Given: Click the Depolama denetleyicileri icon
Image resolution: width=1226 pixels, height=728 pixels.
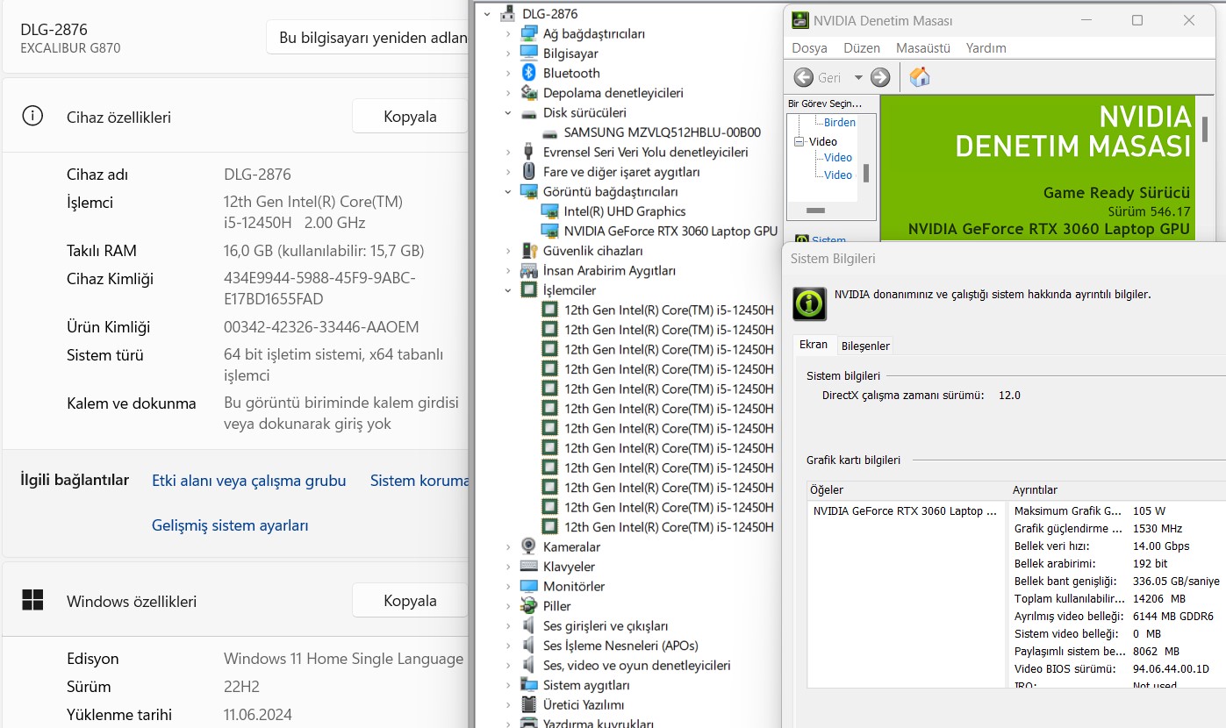Looking at the screenshot, I should (x=528, y=93).
